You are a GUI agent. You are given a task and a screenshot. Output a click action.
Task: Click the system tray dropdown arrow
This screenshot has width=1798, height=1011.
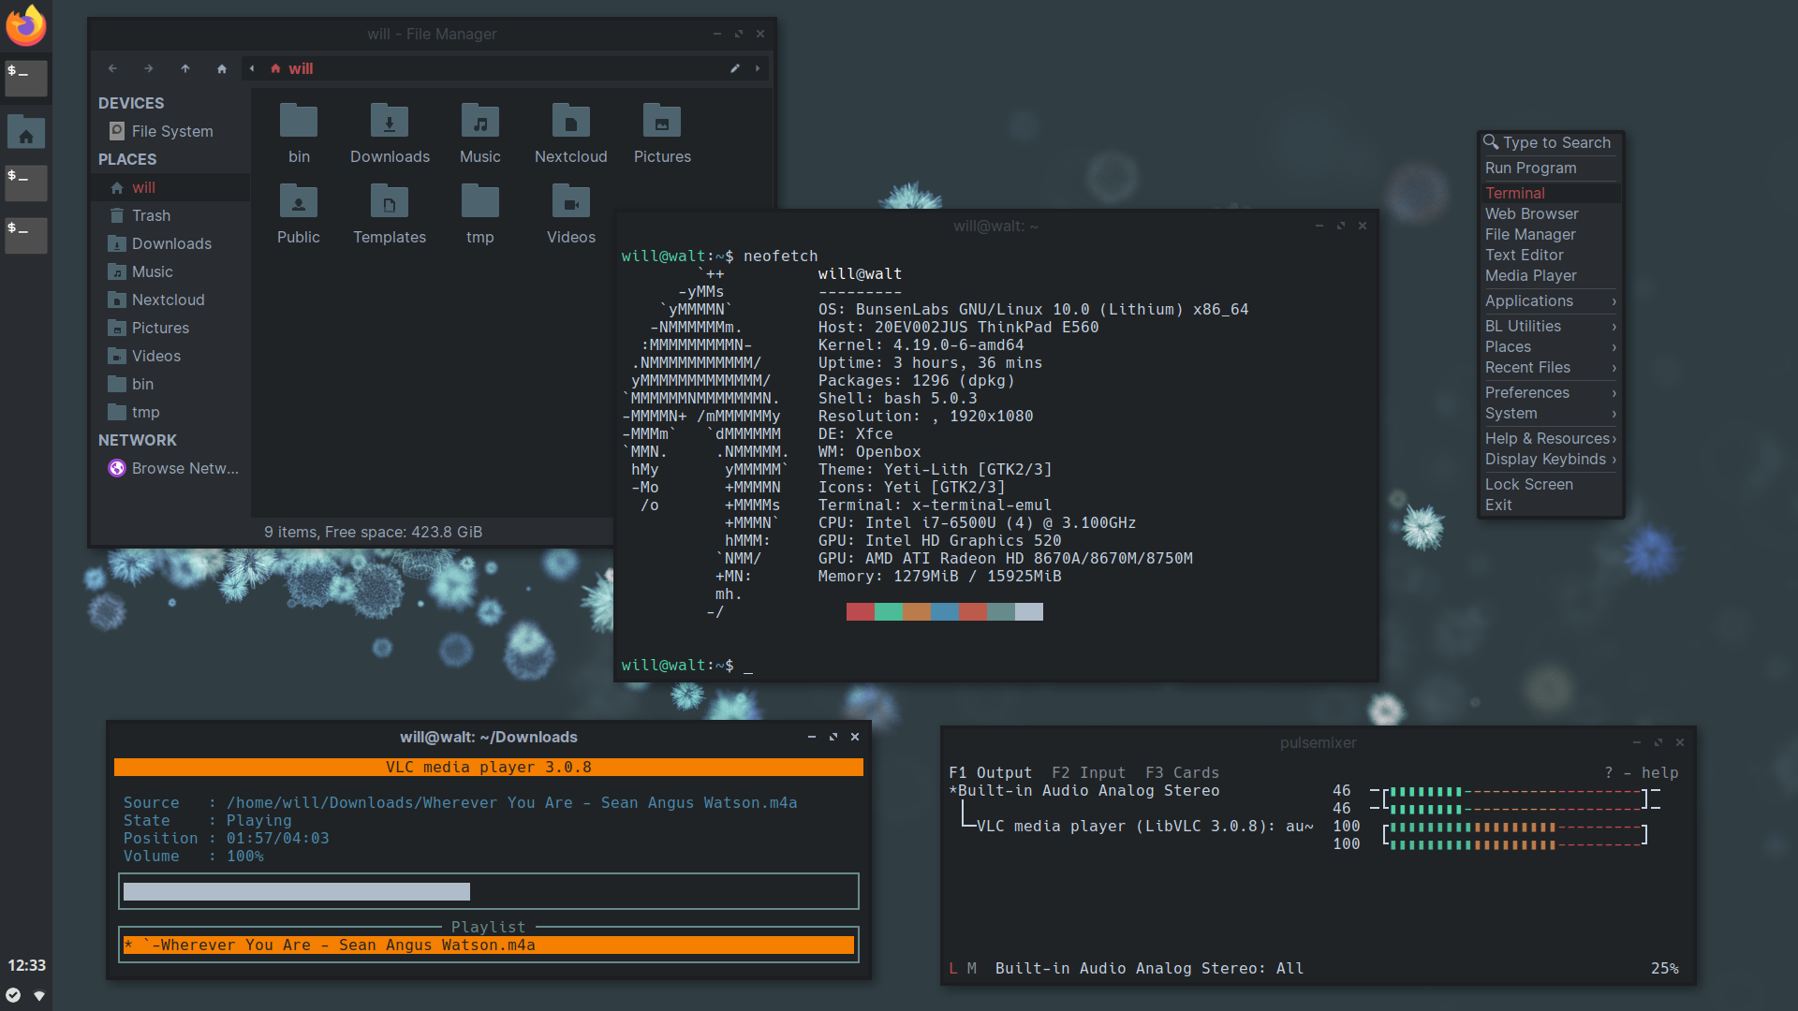click(39, 996)
